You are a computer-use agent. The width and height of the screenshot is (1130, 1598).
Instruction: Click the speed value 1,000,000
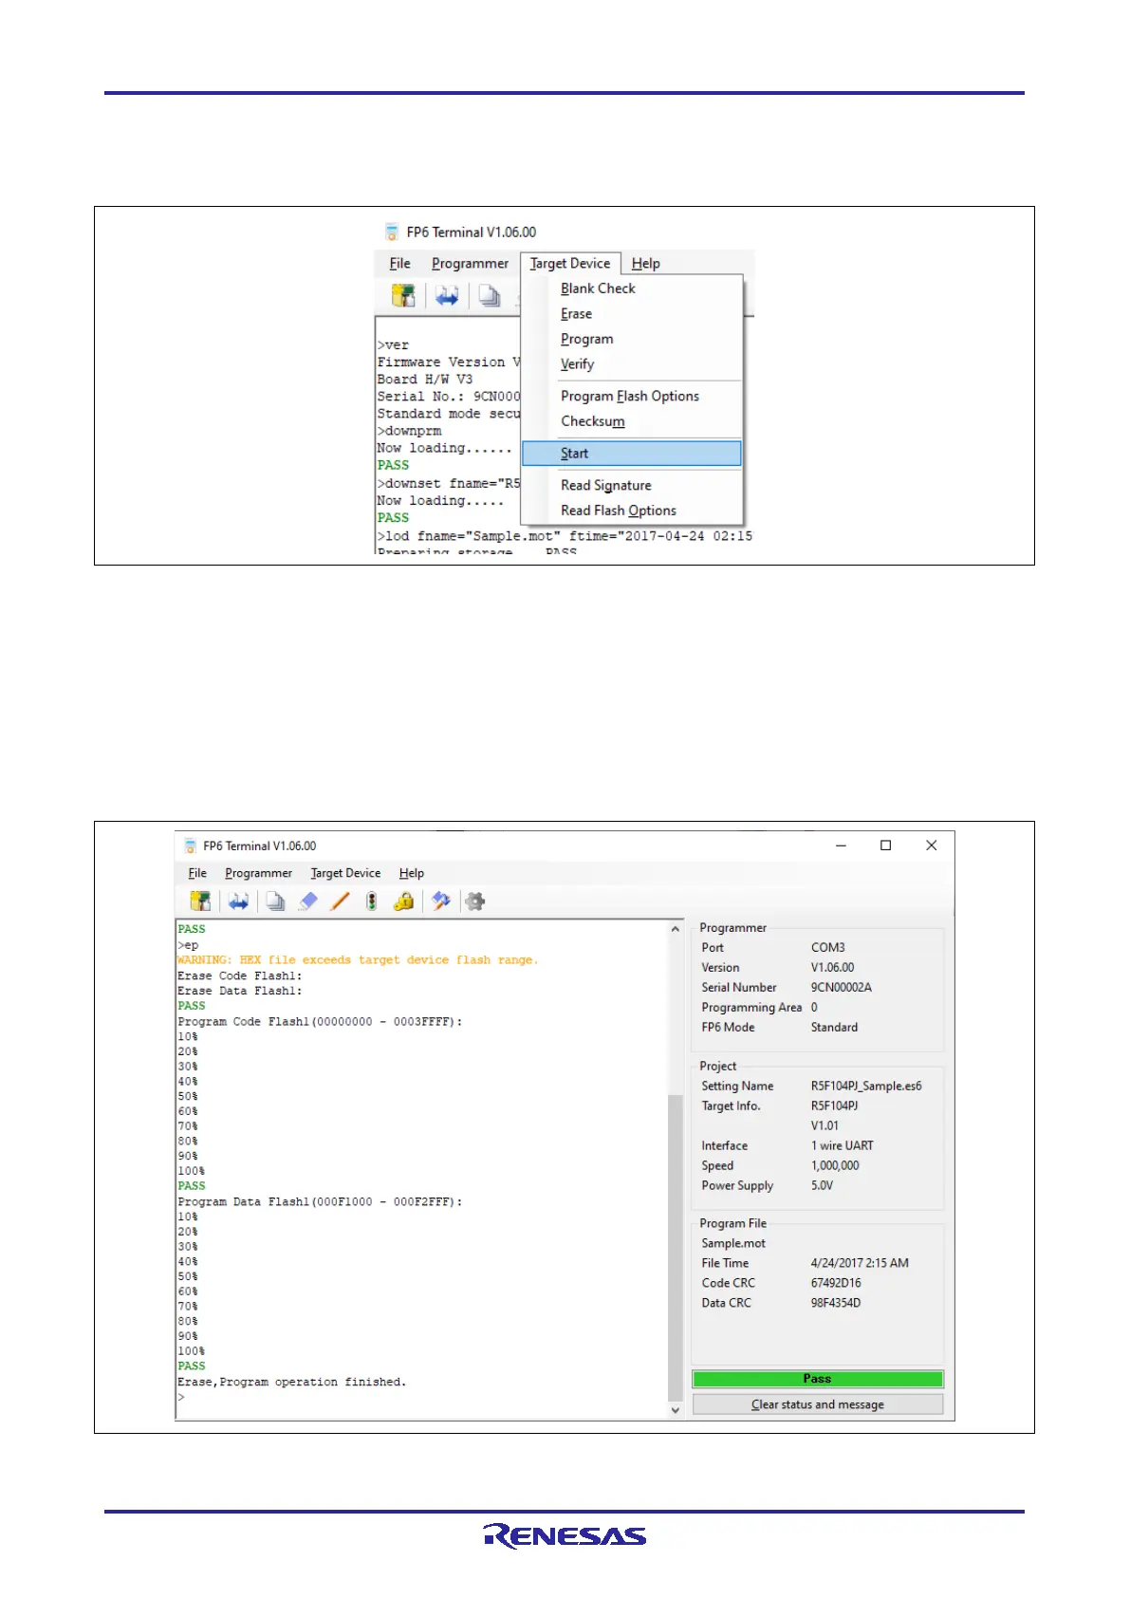tap(835, 1166)
